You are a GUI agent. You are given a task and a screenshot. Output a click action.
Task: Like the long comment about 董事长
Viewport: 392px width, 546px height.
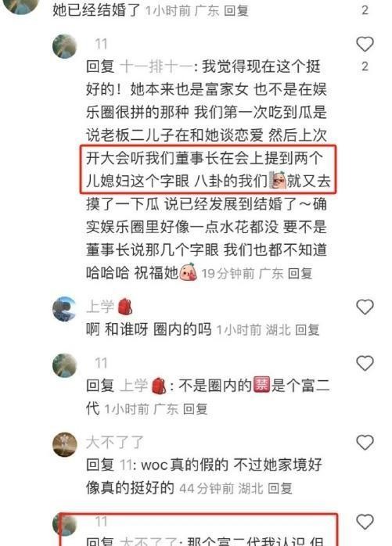pos(365,45)
